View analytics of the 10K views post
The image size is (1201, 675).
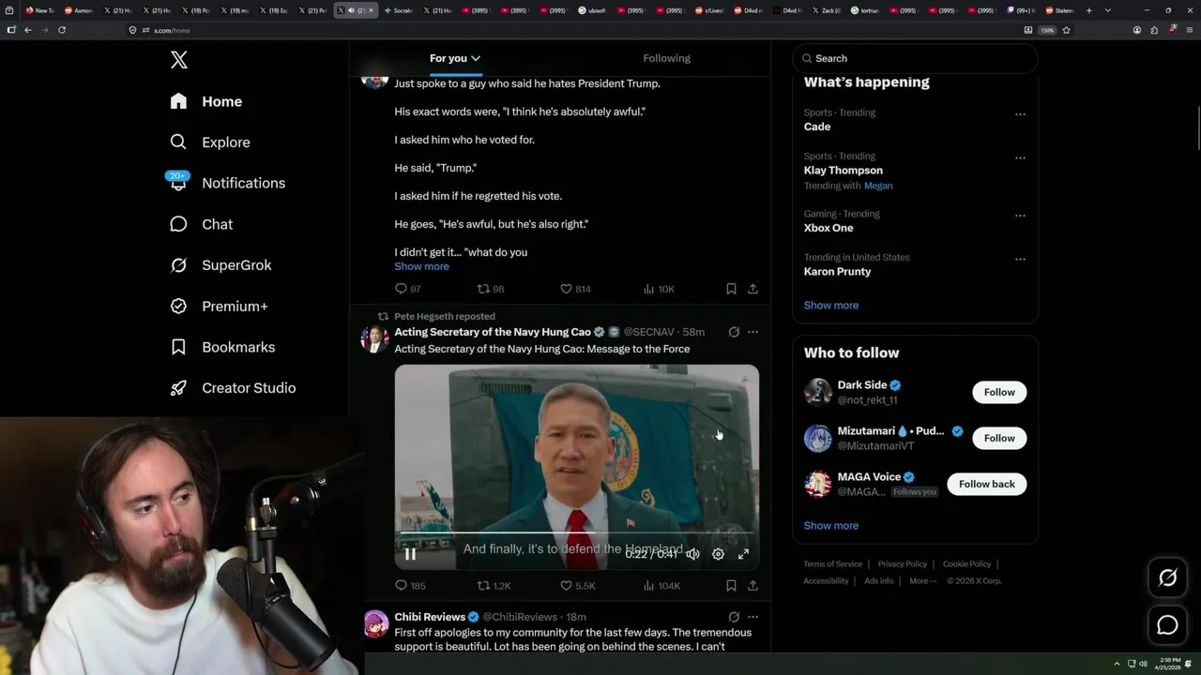click(659, 289)
